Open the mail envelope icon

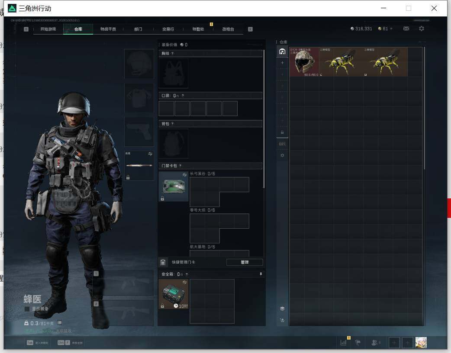click(406, 29)
